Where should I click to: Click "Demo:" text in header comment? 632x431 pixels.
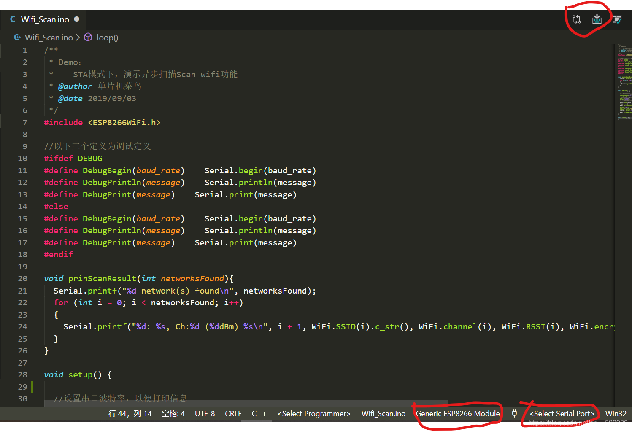[70, 62]
